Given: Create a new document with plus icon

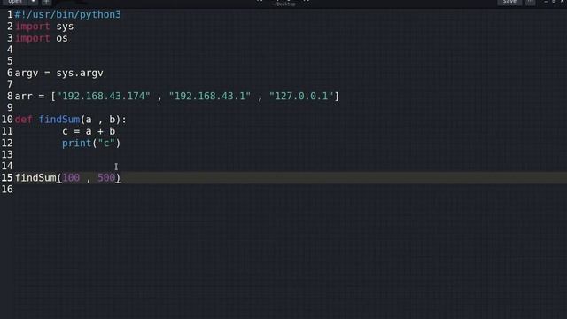Looking at the screenshot, I should coord(46,2).
